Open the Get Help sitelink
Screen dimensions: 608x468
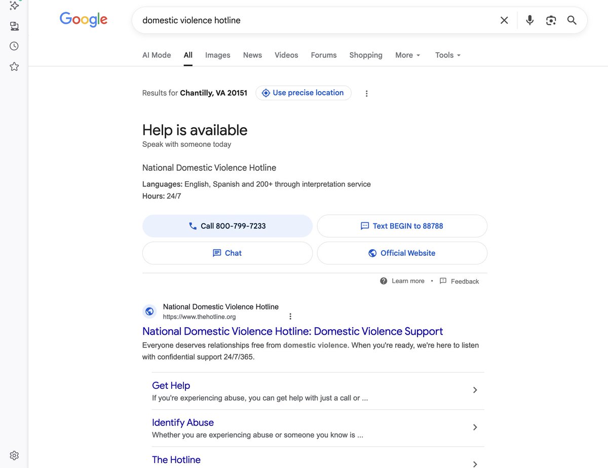171,385
